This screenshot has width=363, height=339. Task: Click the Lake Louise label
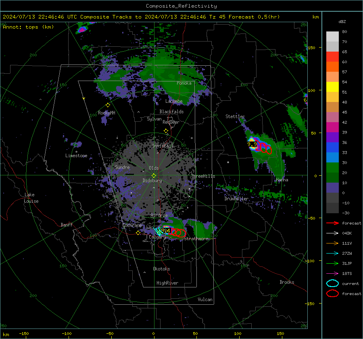coord(31,198)
